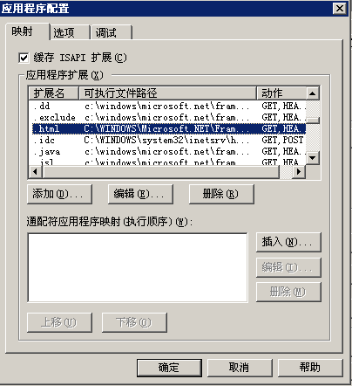Image resolution: width=352 pixels, height=386 pixels.
Task: Click the list's scroll up arrow
Action: 313,93
